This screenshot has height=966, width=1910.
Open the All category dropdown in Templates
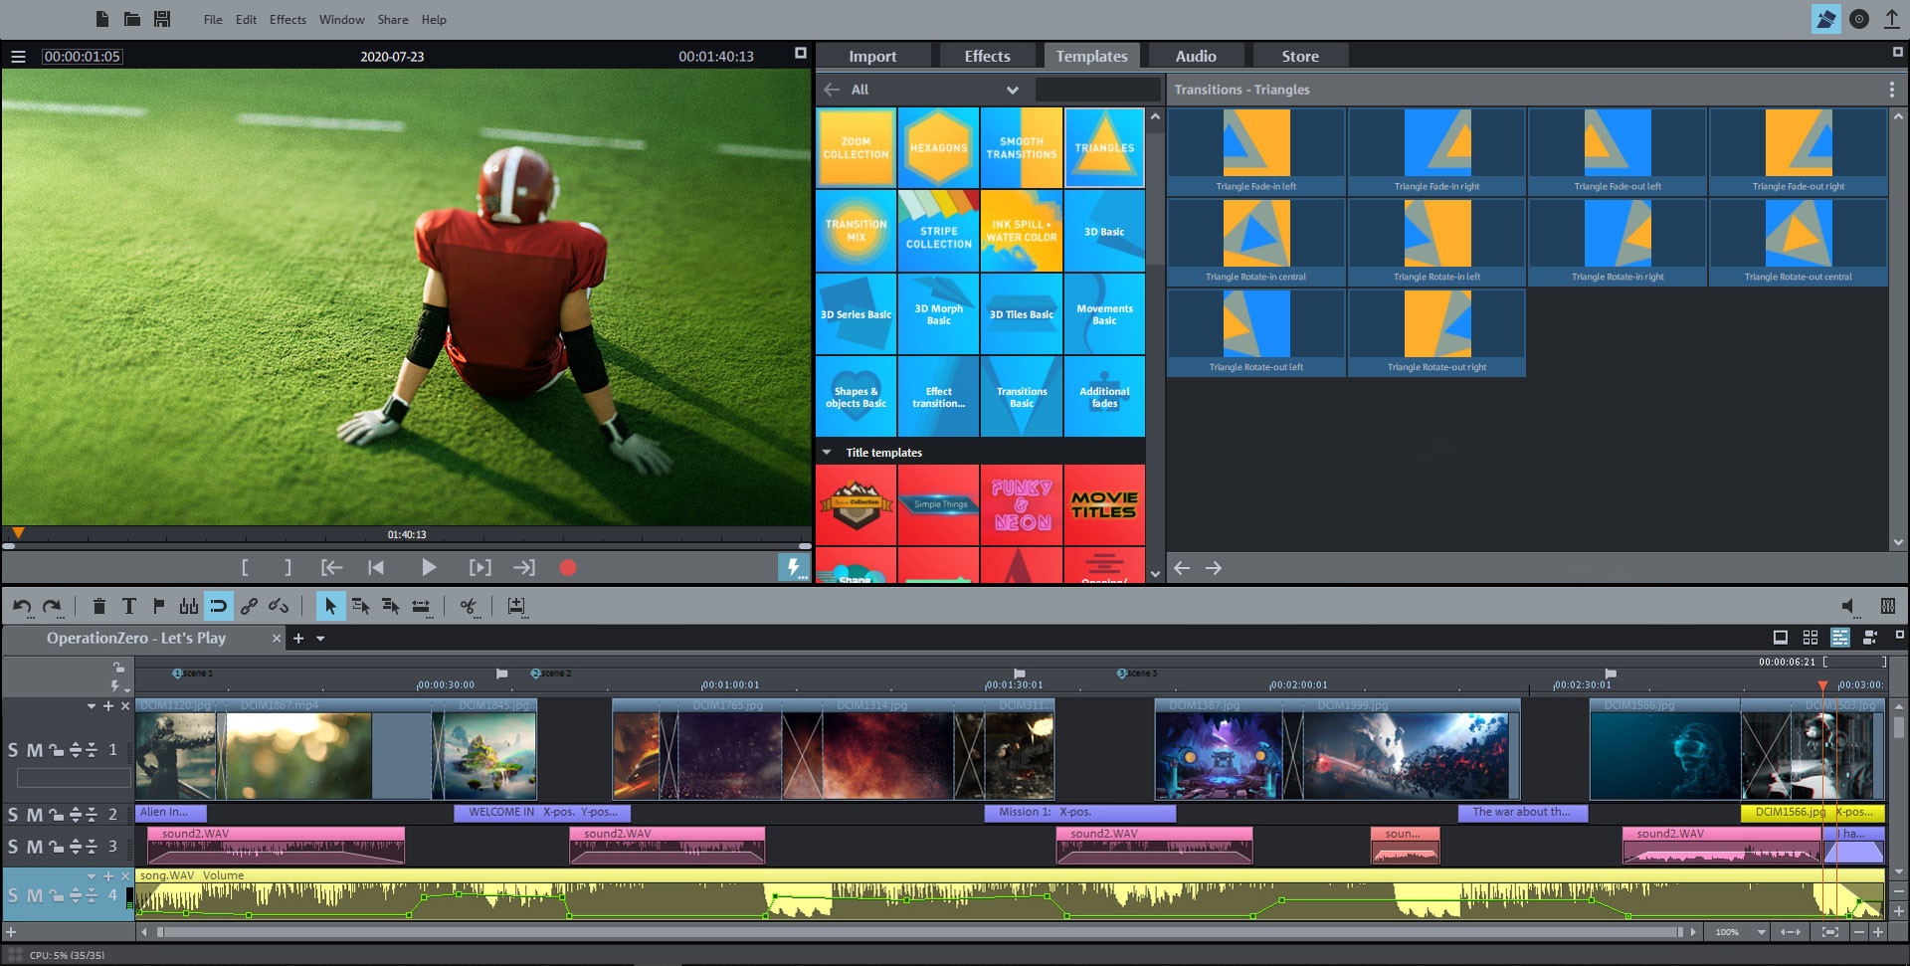click(x=1013, y=90)
